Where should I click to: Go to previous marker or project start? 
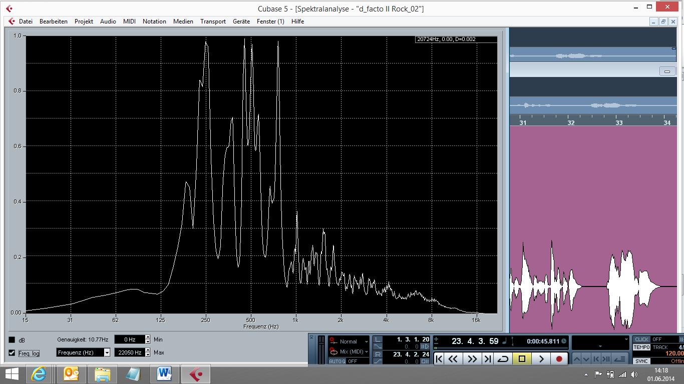point(439,358)
